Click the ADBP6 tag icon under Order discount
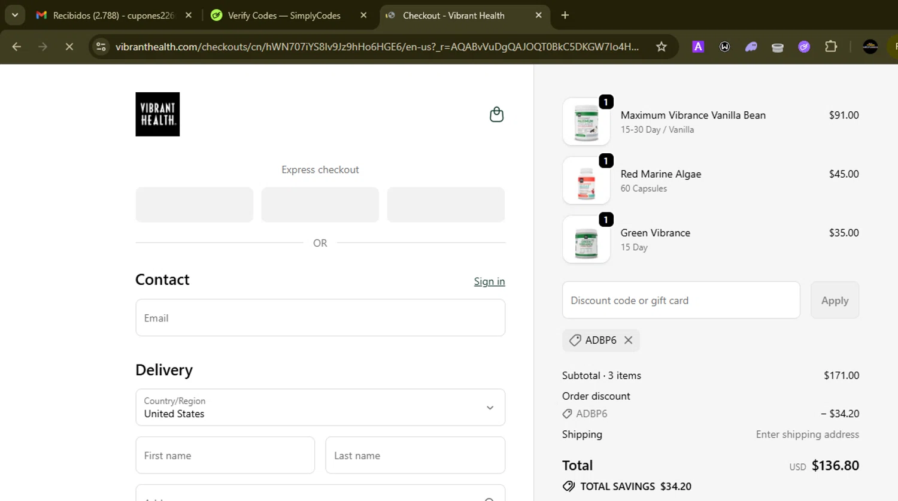The width and height of the screenshot is (898, 501). tap(567, 414)
